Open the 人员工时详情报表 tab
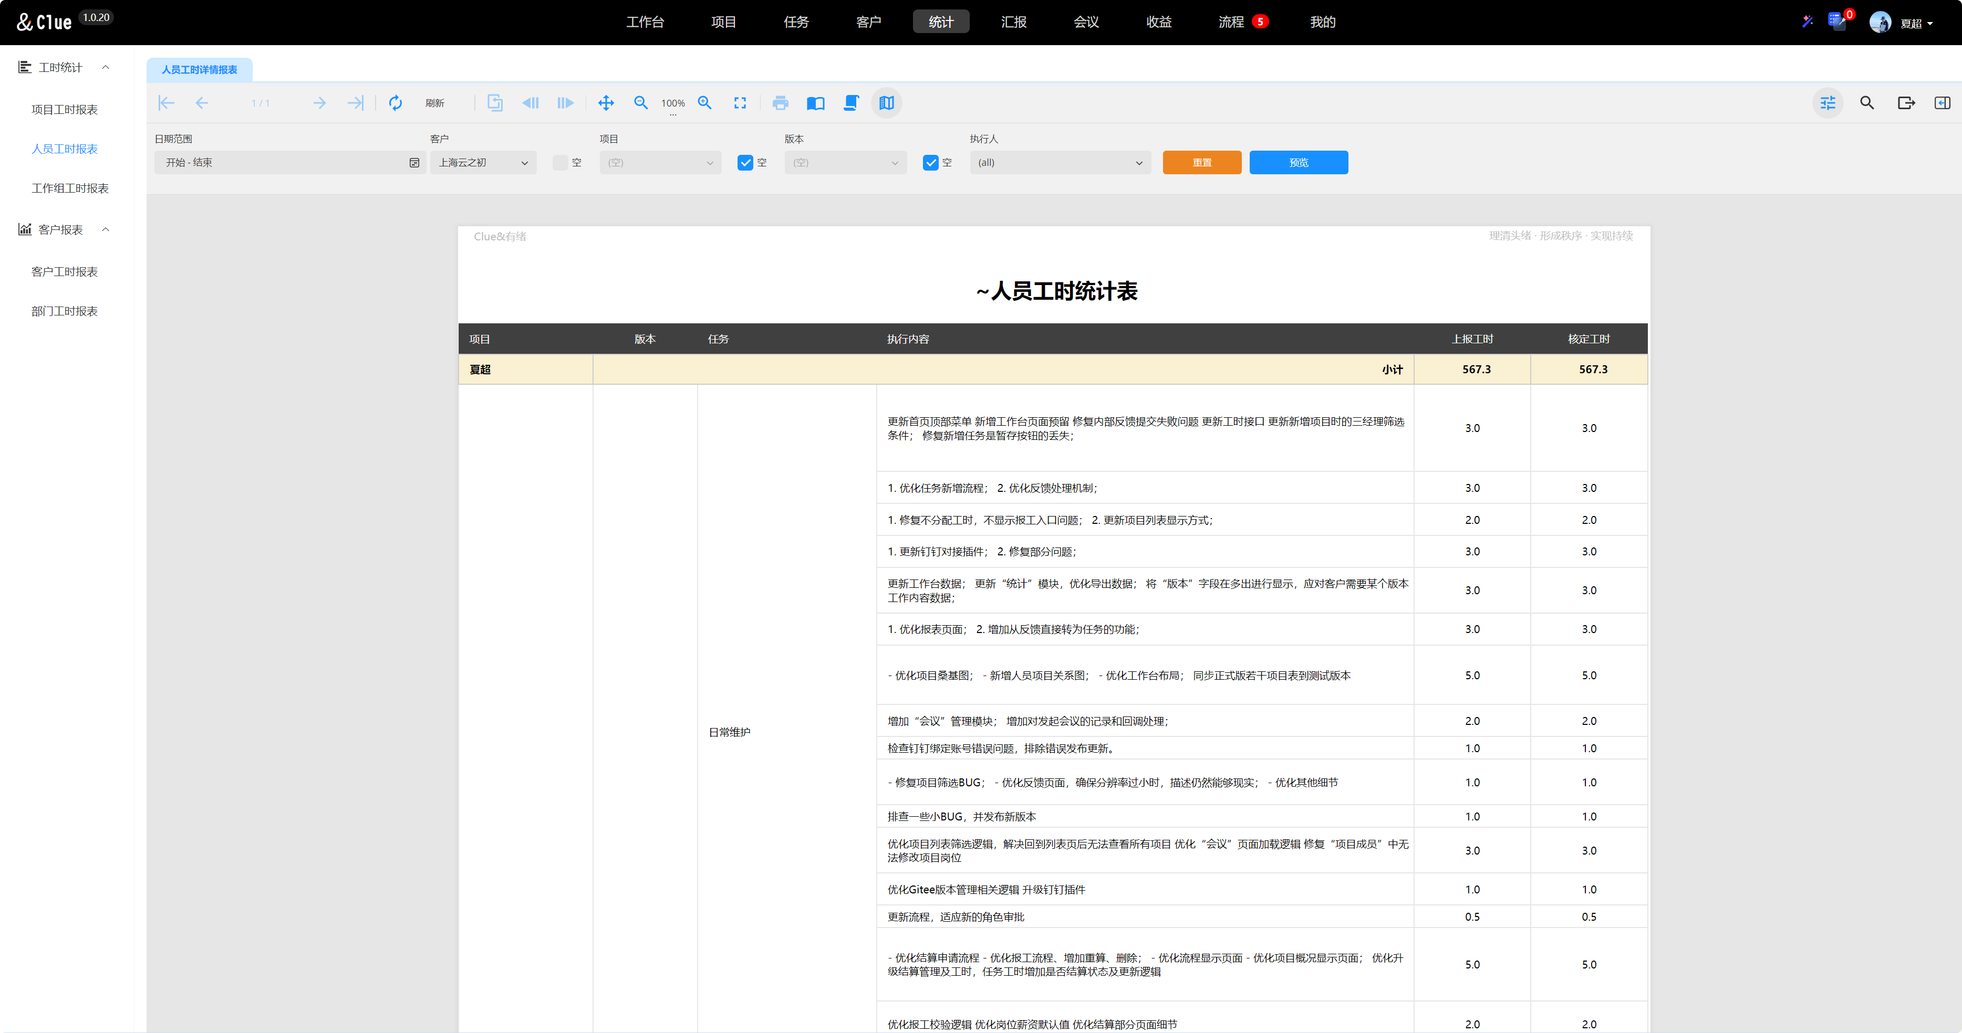The width and height of the screenshot is (1962, 1033). point(200,69)
